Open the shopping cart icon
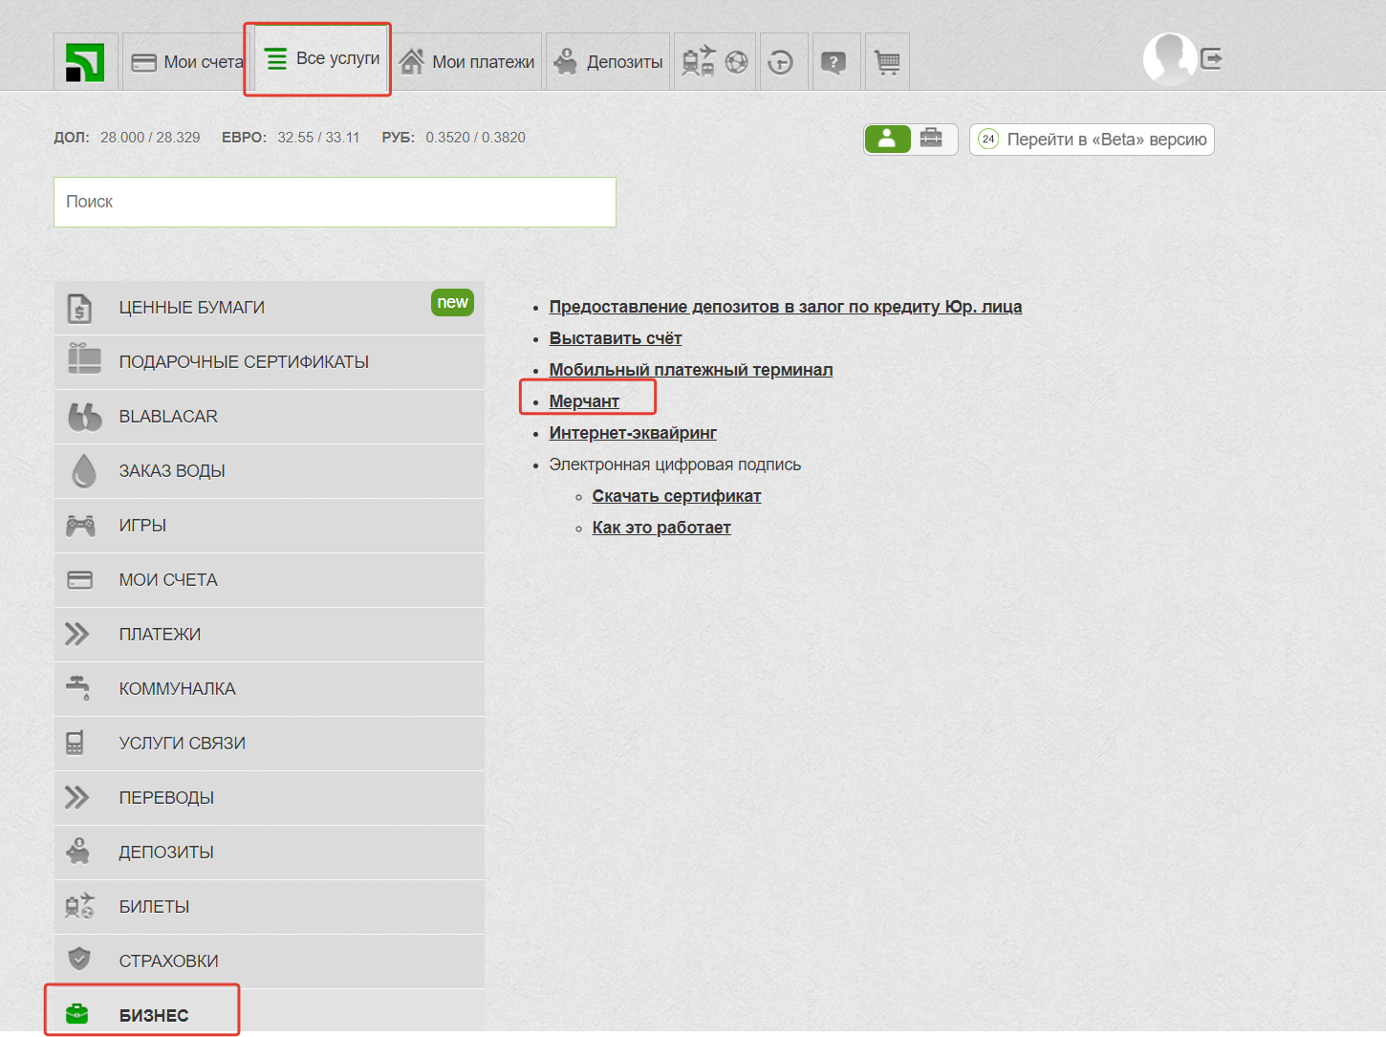This screenshot has height=1037, width=1386. click(x=887, y=62)
